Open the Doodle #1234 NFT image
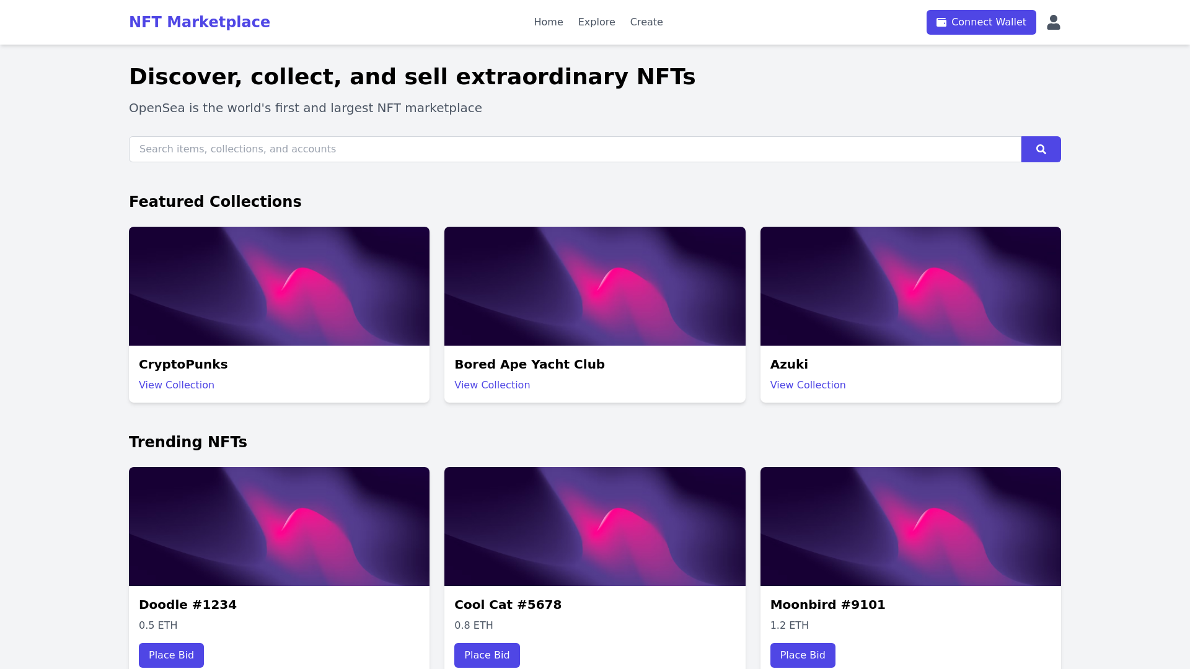This screenshot has height=669, width=1190. tap(279, 527)
